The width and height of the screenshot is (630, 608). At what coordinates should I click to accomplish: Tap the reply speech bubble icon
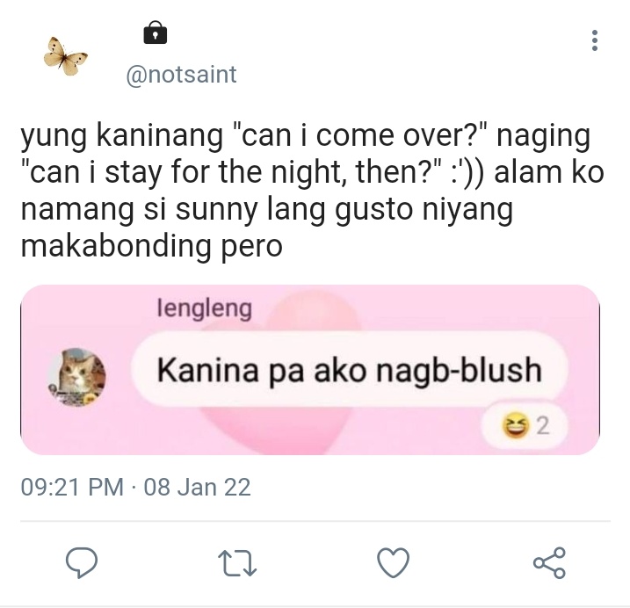click(x=82, y=562)
